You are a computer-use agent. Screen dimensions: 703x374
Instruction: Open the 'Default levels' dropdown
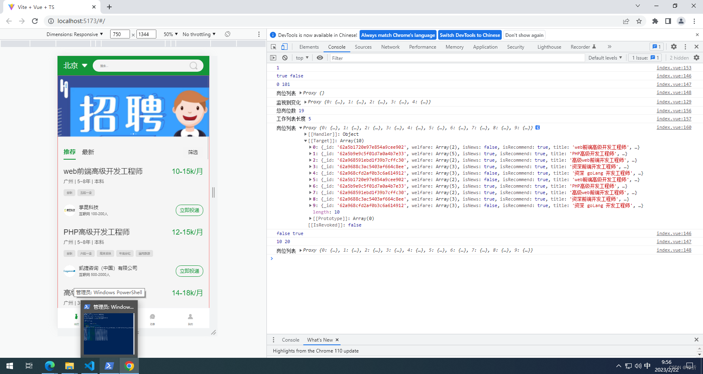(x=605, y=58)
